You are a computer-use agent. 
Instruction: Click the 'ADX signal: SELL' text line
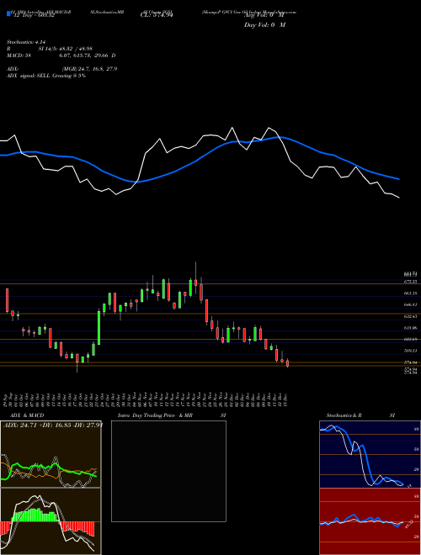tap(46, 76)
